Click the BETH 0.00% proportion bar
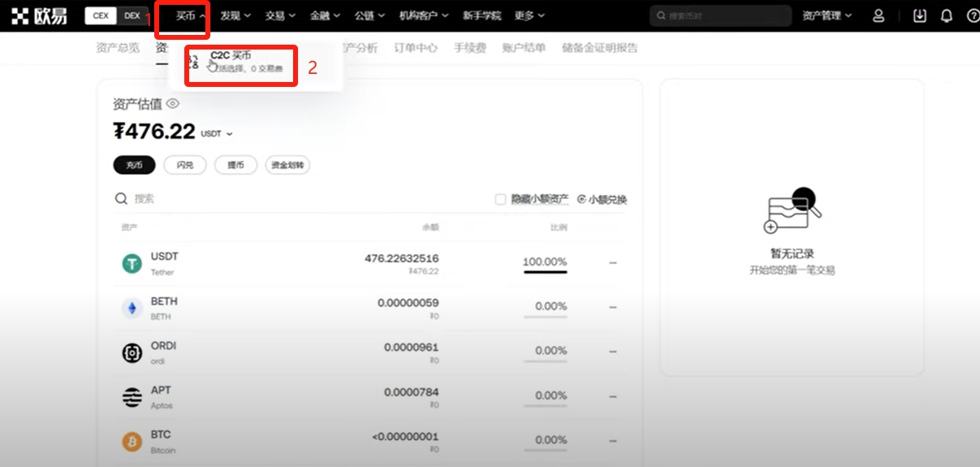The width and height of the screenshot is (980, 467). (545, 317)
